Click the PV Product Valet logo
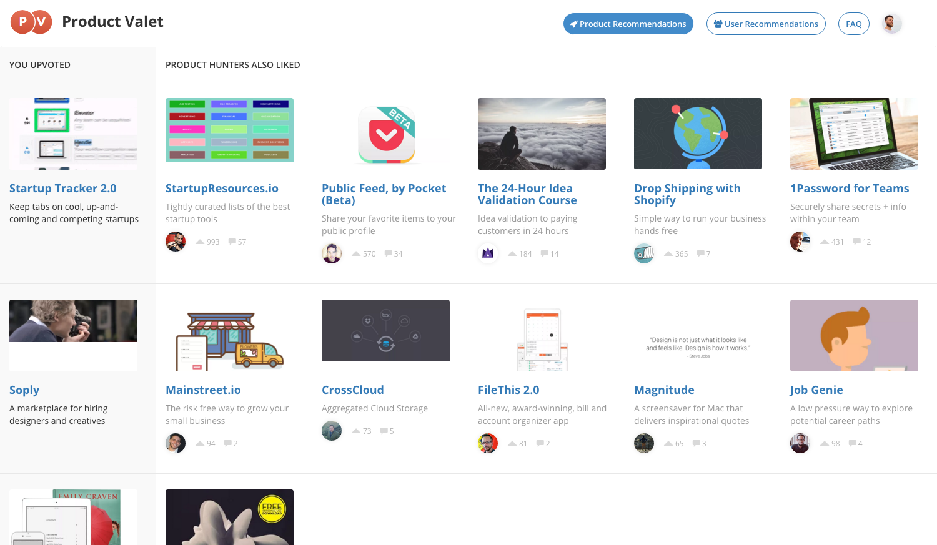The height and width of the screenshot is (545, 937). 31,22
